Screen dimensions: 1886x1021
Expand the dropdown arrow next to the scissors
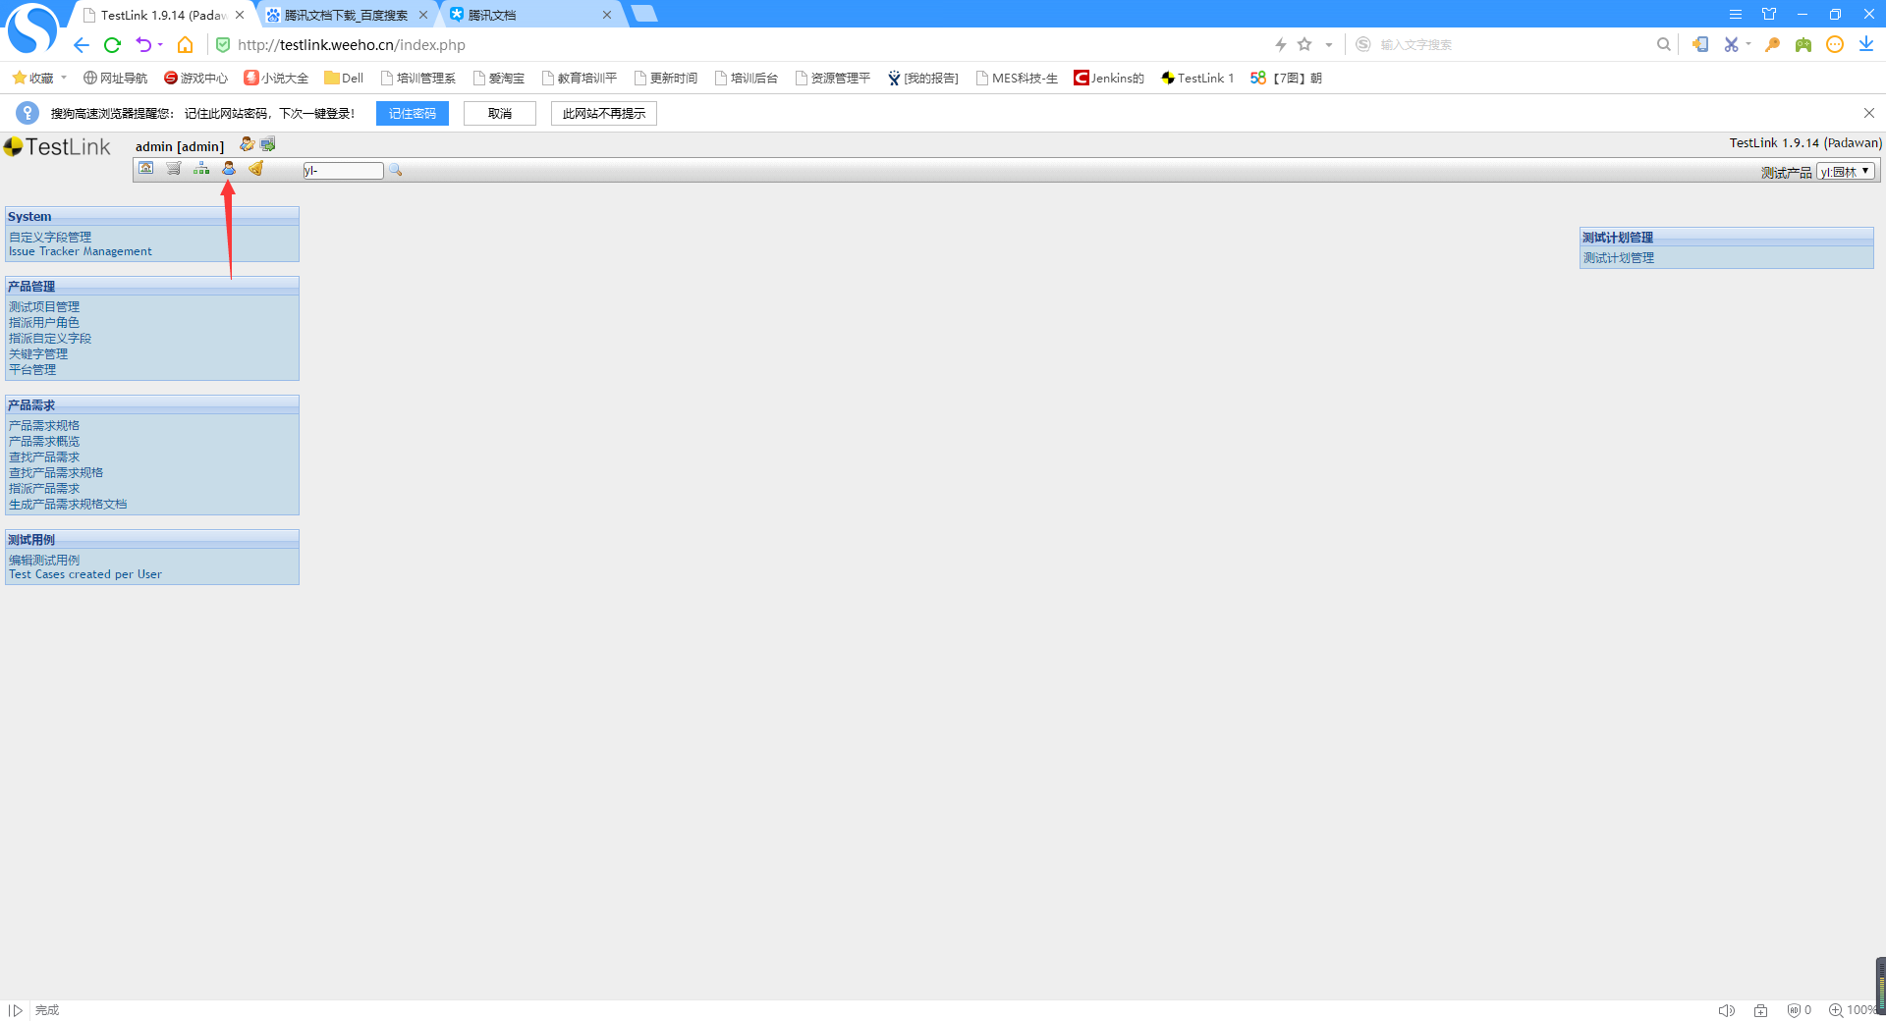point(1748,44)
